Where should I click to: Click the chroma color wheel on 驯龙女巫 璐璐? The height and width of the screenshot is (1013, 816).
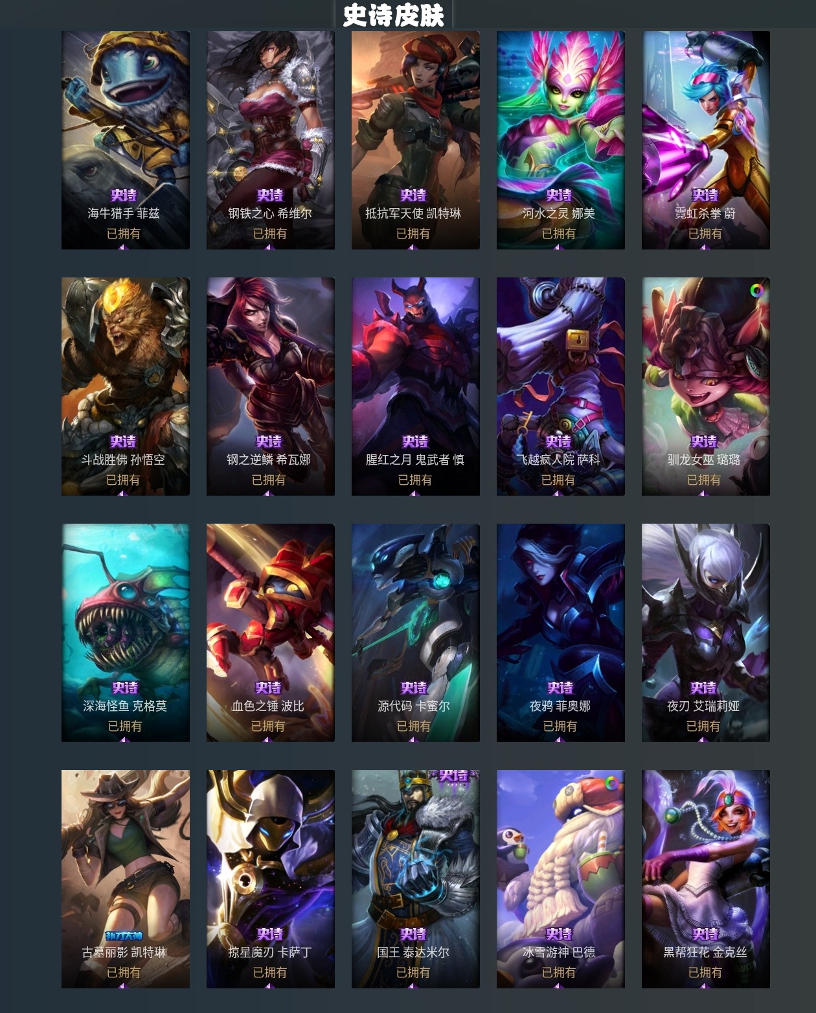(756, 291)
